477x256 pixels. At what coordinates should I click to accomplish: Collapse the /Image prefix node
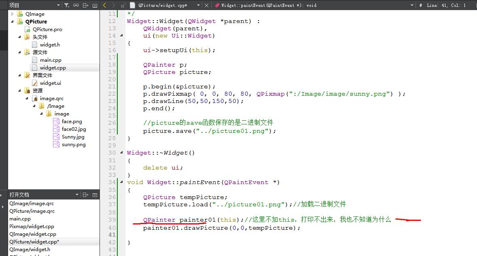(34, 106)
